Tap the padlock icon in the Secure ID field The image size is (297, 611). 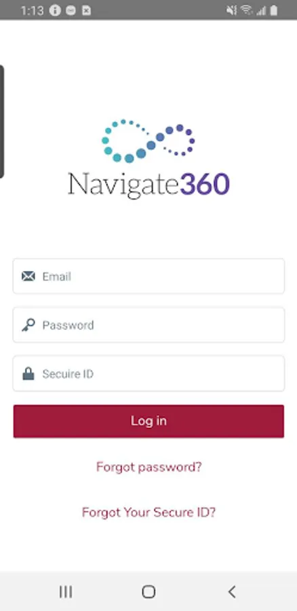[x=28, y=373]
